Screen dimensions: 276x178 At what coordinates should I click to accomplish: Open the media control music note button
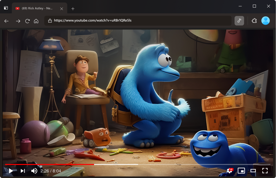point(239,21)
